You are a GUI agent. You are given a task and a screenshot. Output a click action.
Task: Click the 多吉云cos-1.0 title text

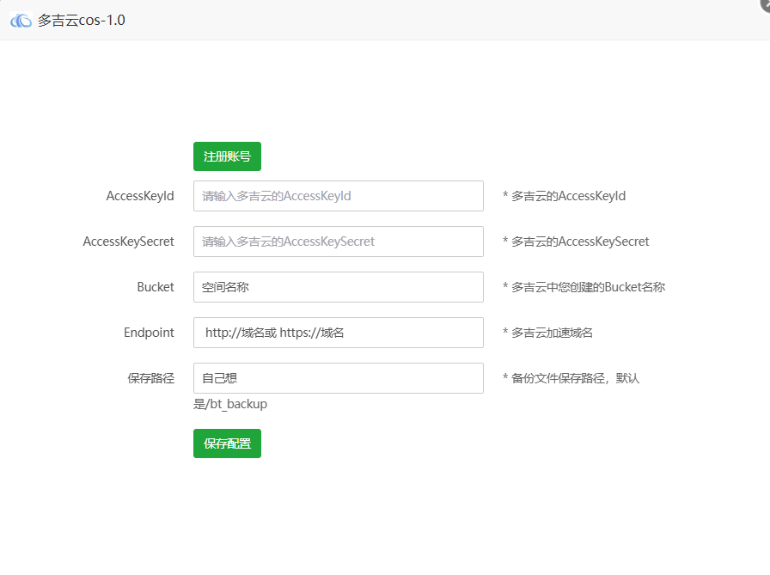(82, 20)
